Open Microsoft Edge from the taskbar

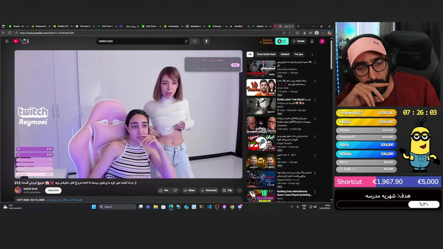171,207
